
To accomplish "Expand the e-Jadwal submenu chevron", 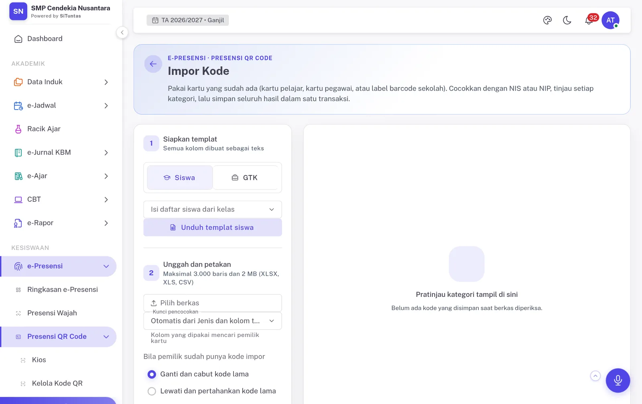I will coord(106,106).
